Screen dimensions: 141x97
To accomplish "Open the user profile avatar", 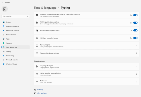I will tap(5, 9).
